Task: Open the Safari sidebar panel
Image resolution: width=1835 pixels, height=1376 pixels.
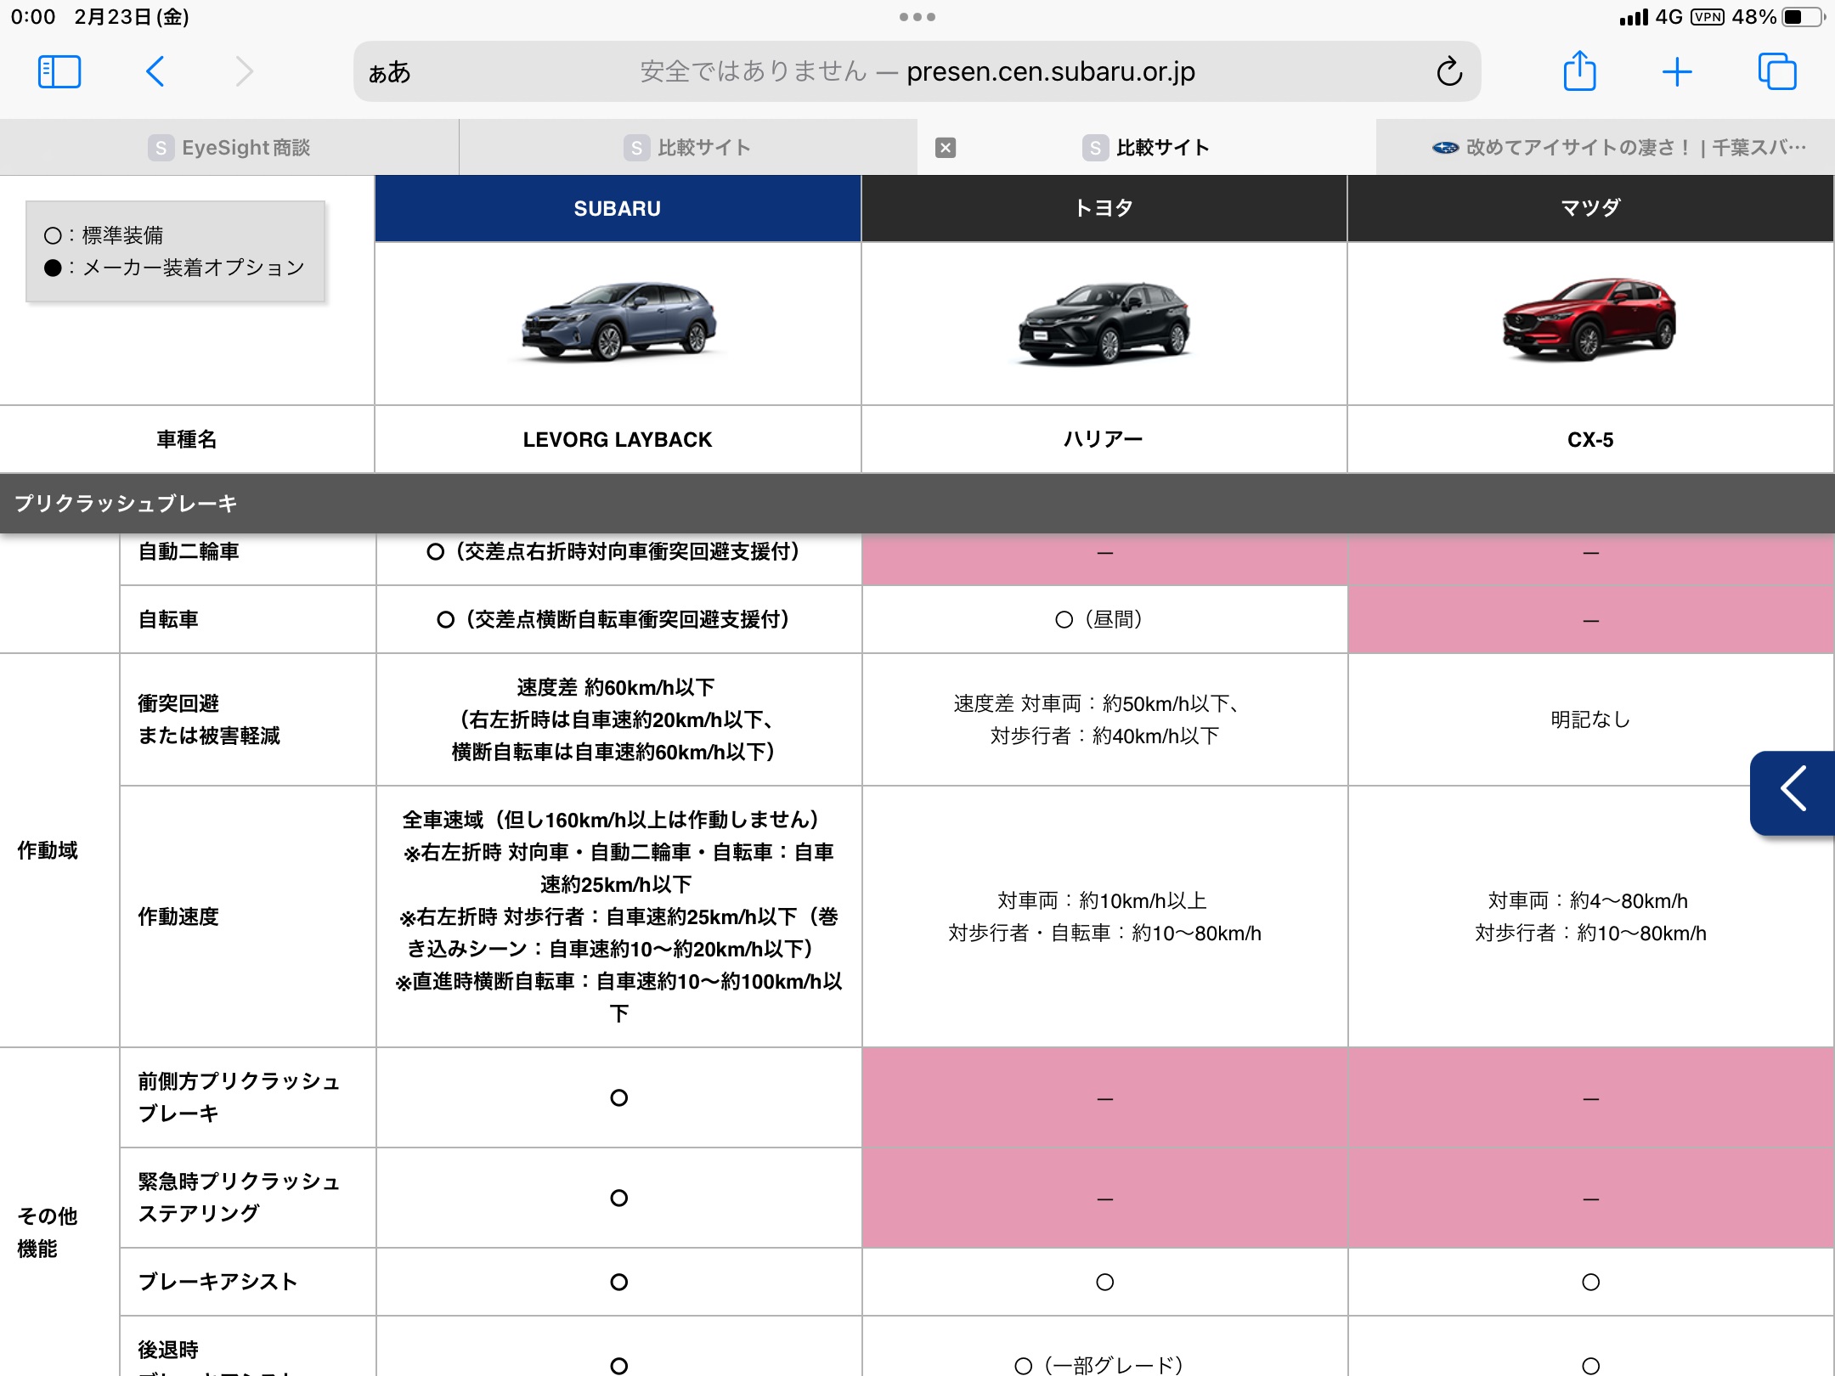Action: [x=59, y=71]
